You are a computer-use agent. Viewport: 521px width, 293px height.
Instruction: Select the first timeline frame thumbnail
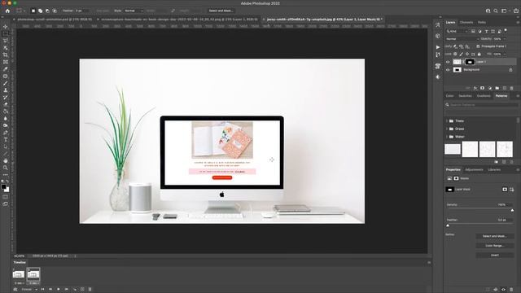point(18,274)
